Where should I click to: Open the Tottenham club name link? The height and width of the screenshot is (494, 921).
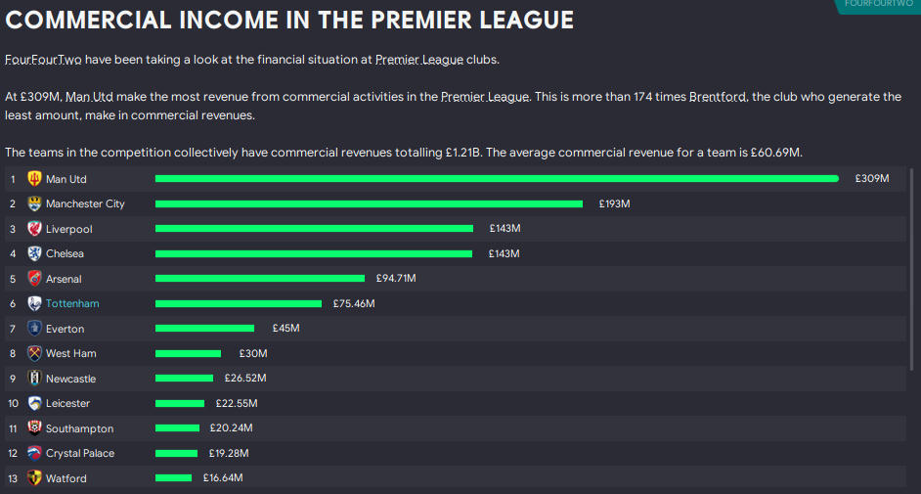pyautogui.click(x=72, y=304)
